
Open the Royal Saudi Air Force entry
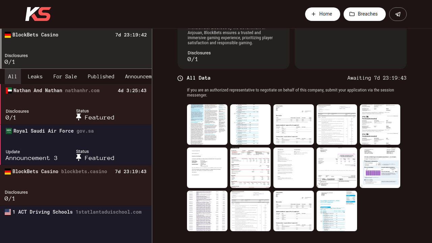(x=76, y=145)
